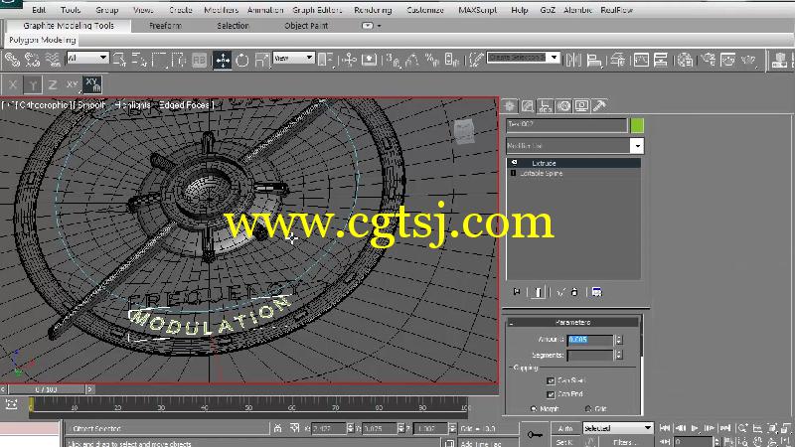Screen dimensions: 795x447
Task: Select the Grid radio button
Action: pos(588,408)
